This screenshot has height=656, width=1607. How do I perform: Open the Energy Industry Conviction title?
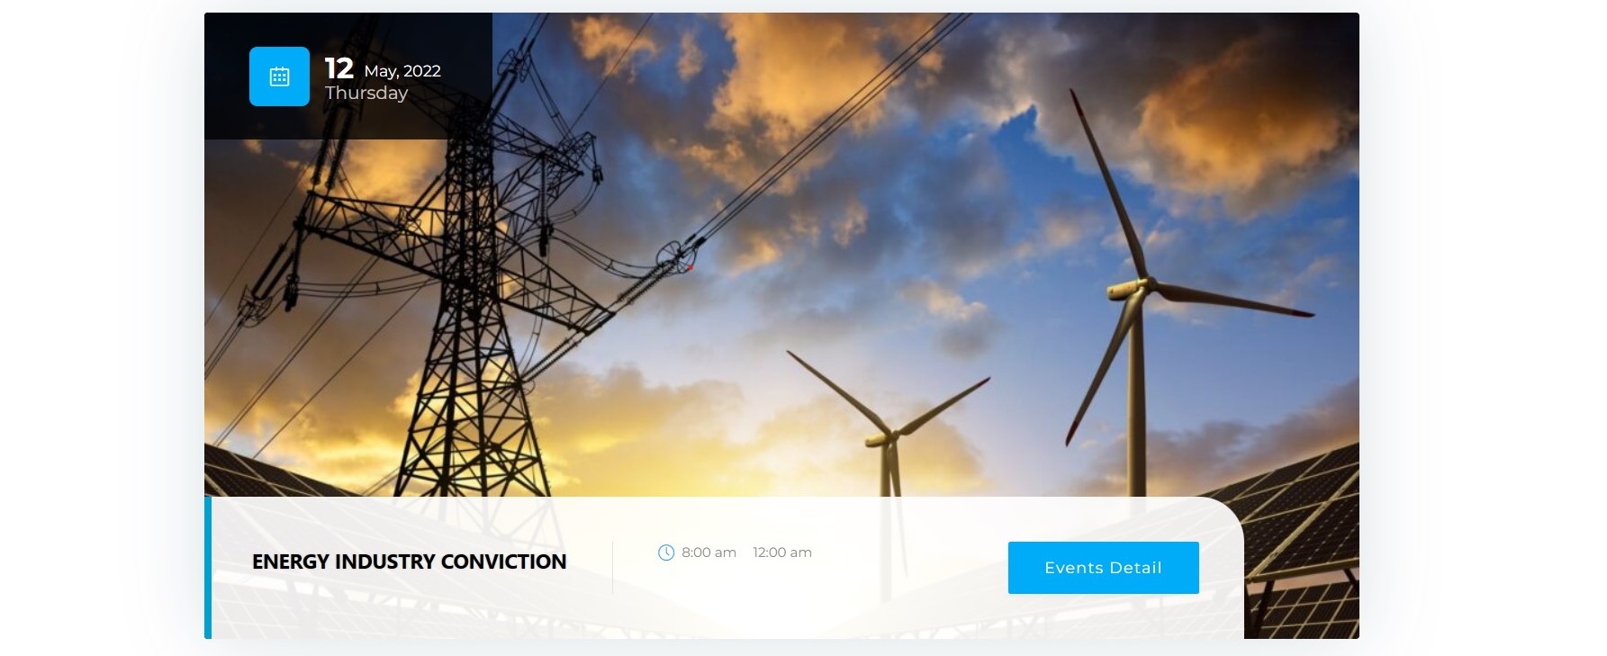(410, 562)
